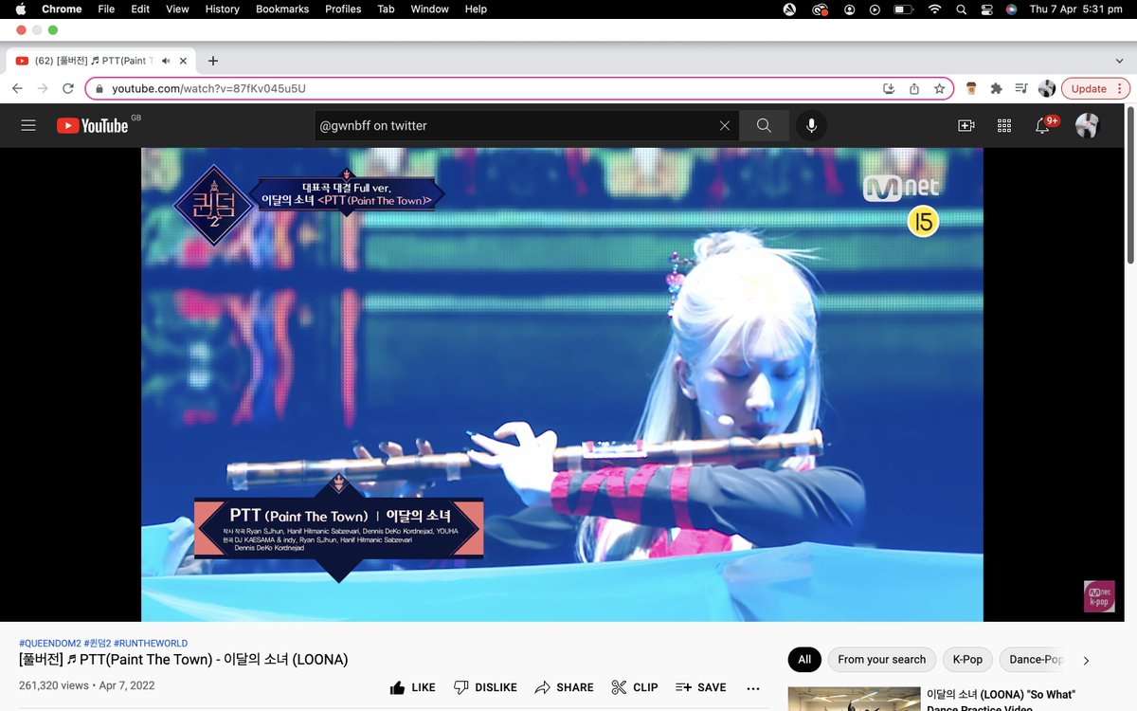Open the Chrome File menu
Screen dimensions: 1137x711
106,9
